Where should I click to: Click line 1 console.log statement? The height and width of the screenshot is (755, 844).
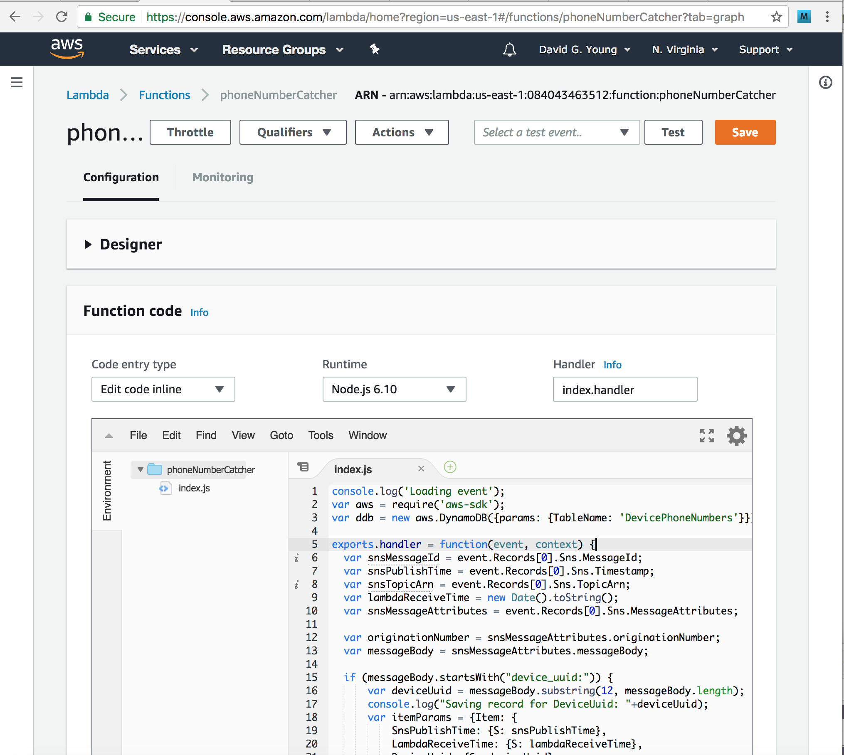tap(417, 491)
